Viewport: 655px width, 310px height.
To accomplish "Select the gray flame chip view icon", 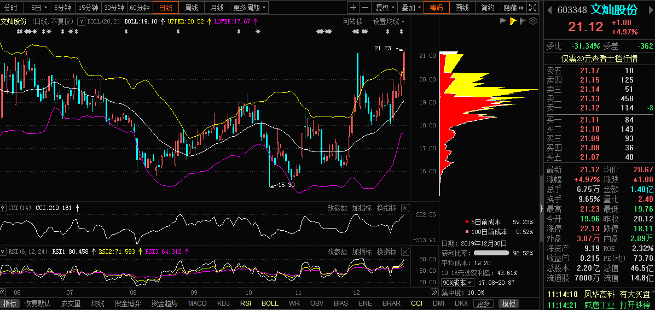I will pyautogui.click(x=523, y=21).
